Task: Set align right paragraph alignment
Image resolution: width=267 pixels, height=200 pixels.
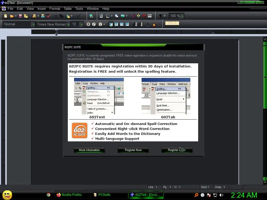Action: (x=122, y=24)
